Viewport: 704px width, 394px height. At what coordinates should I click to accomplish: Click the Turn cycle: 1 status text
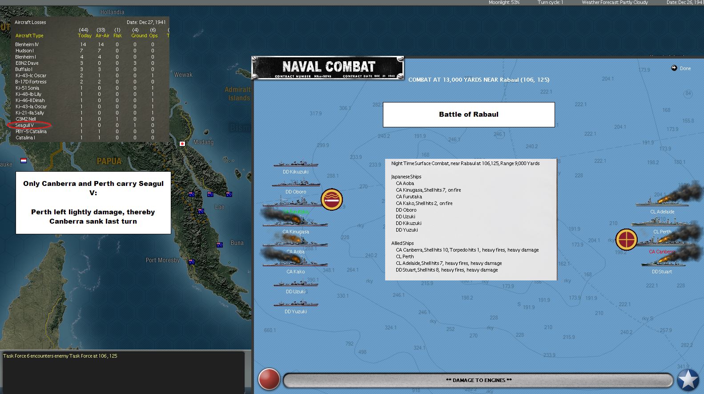(x=550, y=3)
